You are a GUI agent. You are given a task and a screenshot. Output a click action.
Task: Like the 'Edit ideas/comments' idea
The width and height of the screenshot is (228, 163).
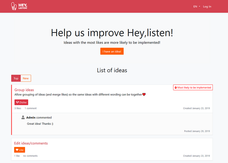[20, 150]
